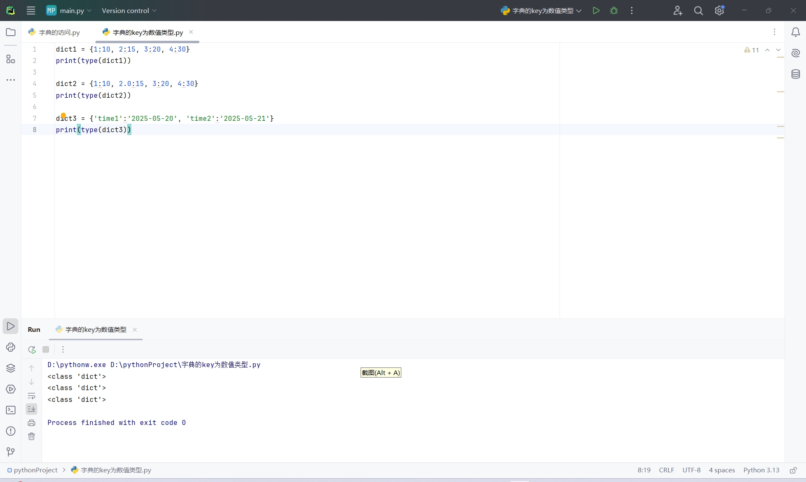This screenshot has width=806, height=482.
Task: Click the 11 warnings inspection indicator
Action: [x=752, y=50]
